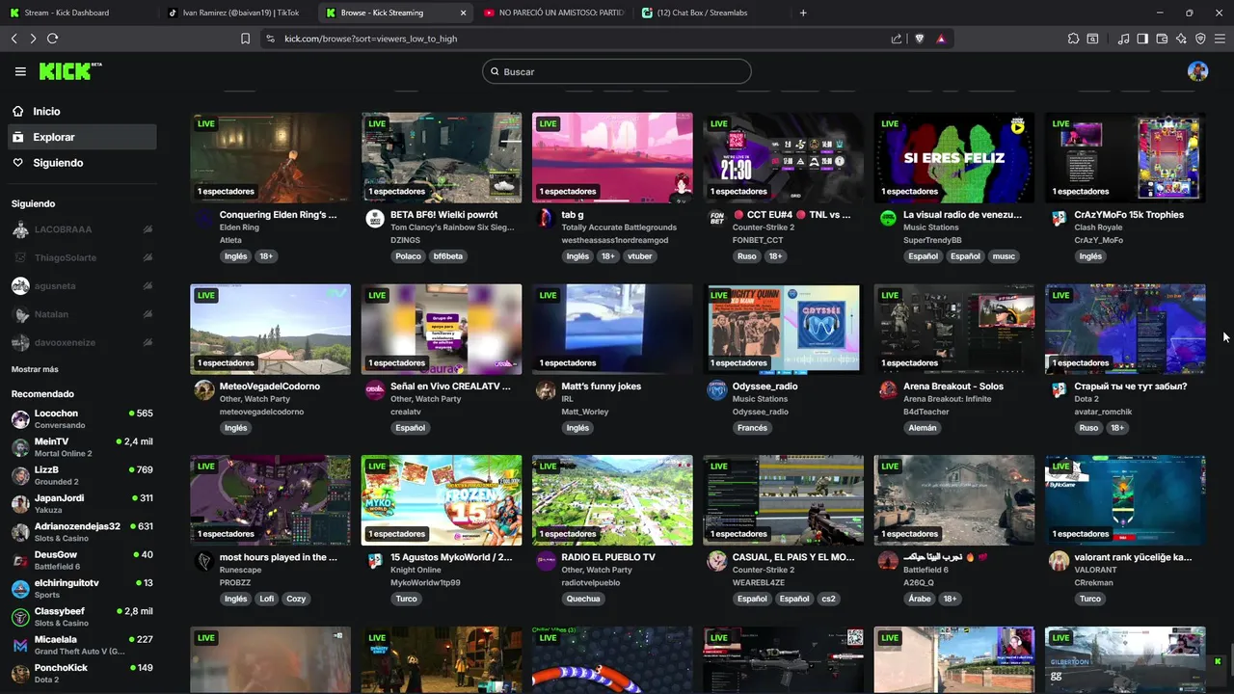Open the profile avatar in the Kick header
This screenshot has width=1234, height=694.
coord(1197,71)
